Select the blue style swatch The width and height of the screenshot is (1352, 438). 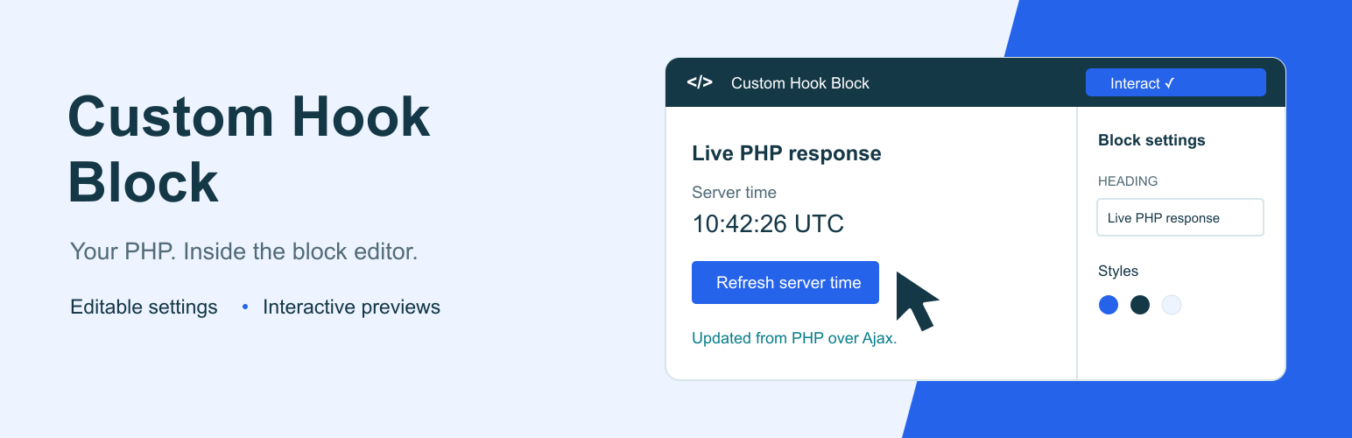point(1109,305)
